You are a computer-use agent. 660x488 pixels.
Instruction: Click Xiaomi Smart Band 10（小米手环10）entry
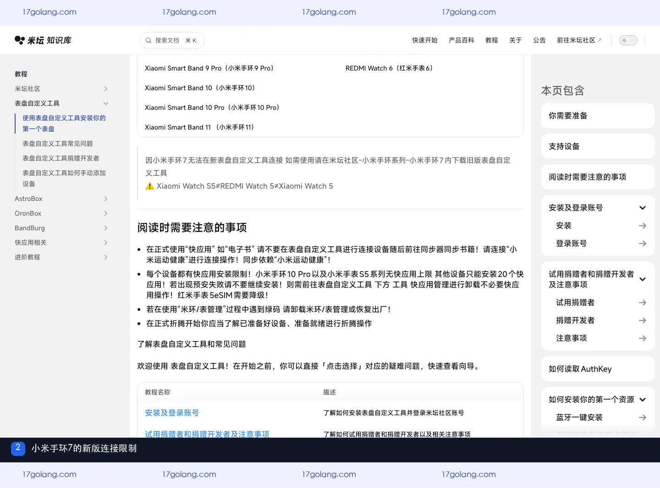coord(200,88)
